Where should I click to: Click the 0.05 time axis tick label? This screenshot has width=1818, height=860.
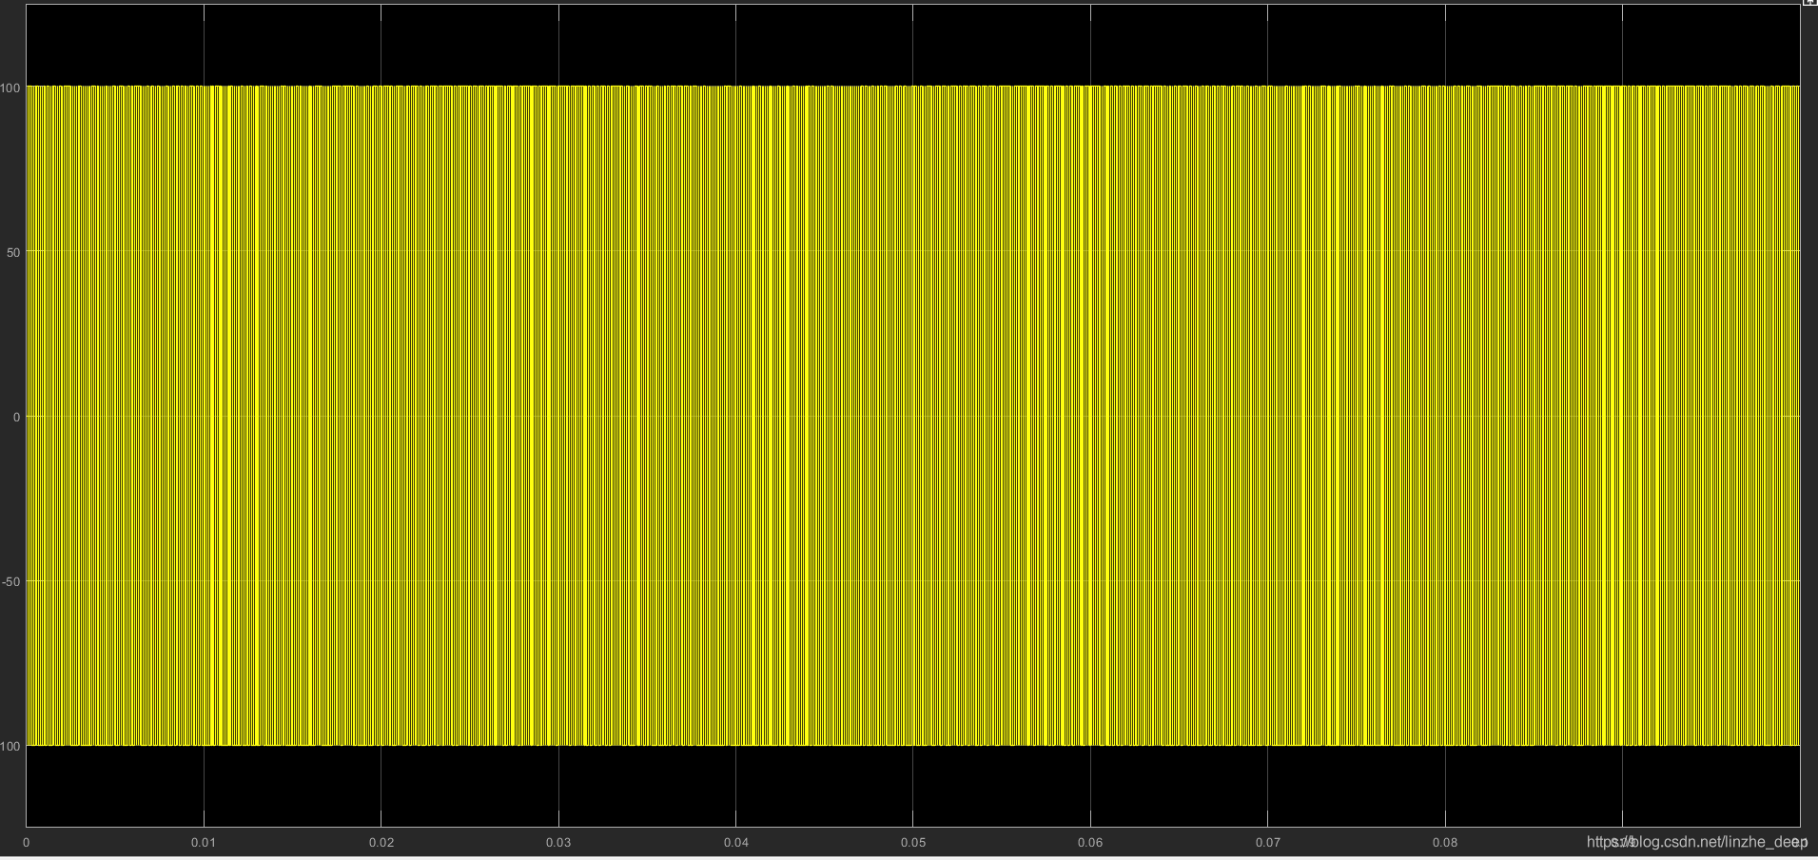pos(913,842)
